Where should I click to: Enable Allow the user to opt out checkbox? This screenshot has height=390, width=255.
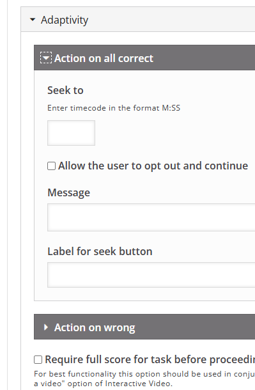point(51,166)
